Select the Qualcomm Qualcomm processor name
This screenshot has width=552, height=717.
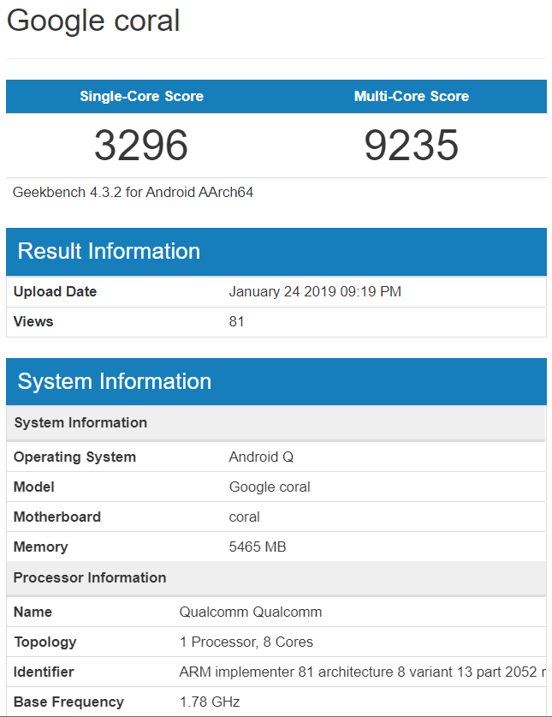[251, 612]
